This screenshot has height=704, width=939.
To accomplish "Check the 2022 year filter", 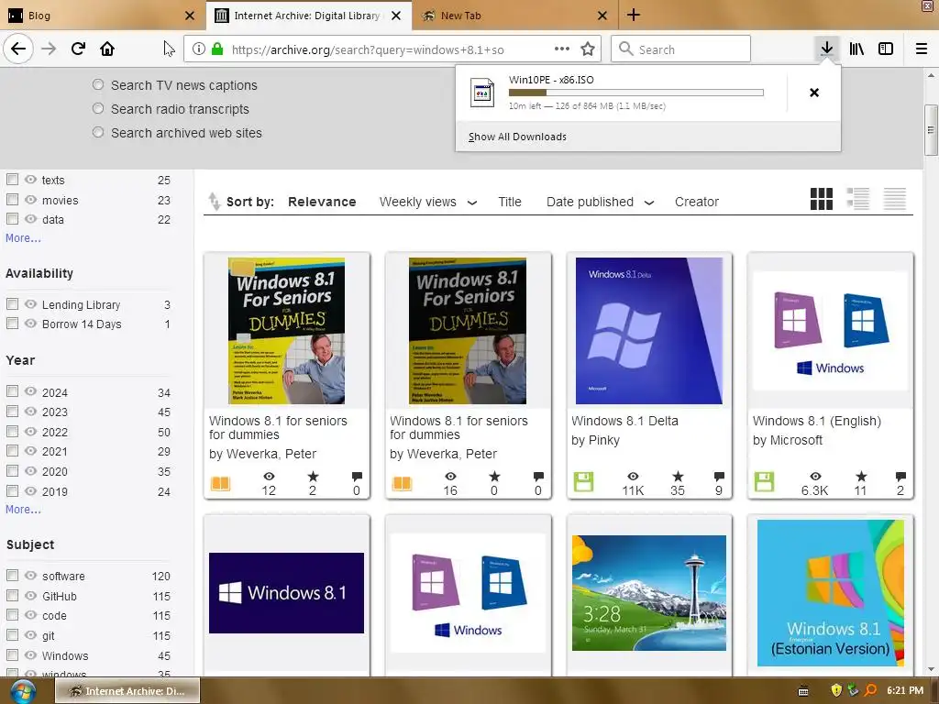I will point(12,431).
